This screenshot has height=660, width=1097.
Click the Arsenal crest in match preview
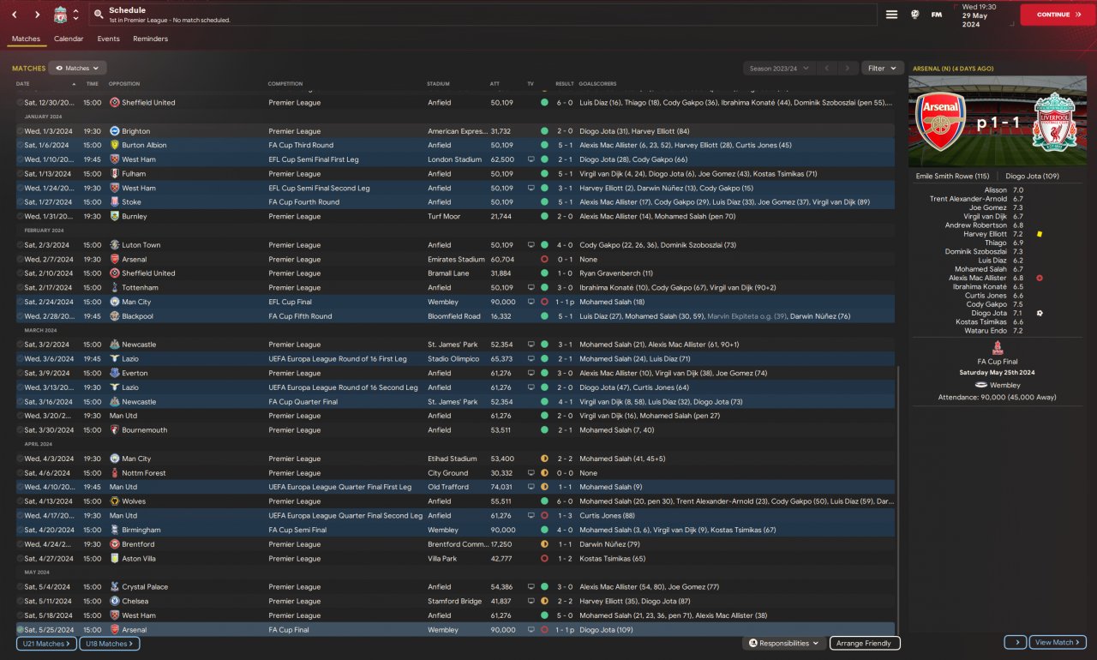point(941,122)
